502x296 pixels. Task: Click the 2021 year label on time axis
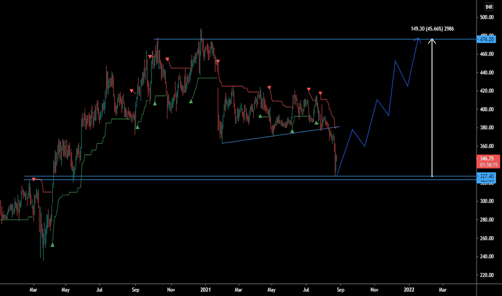click(205, 290)
